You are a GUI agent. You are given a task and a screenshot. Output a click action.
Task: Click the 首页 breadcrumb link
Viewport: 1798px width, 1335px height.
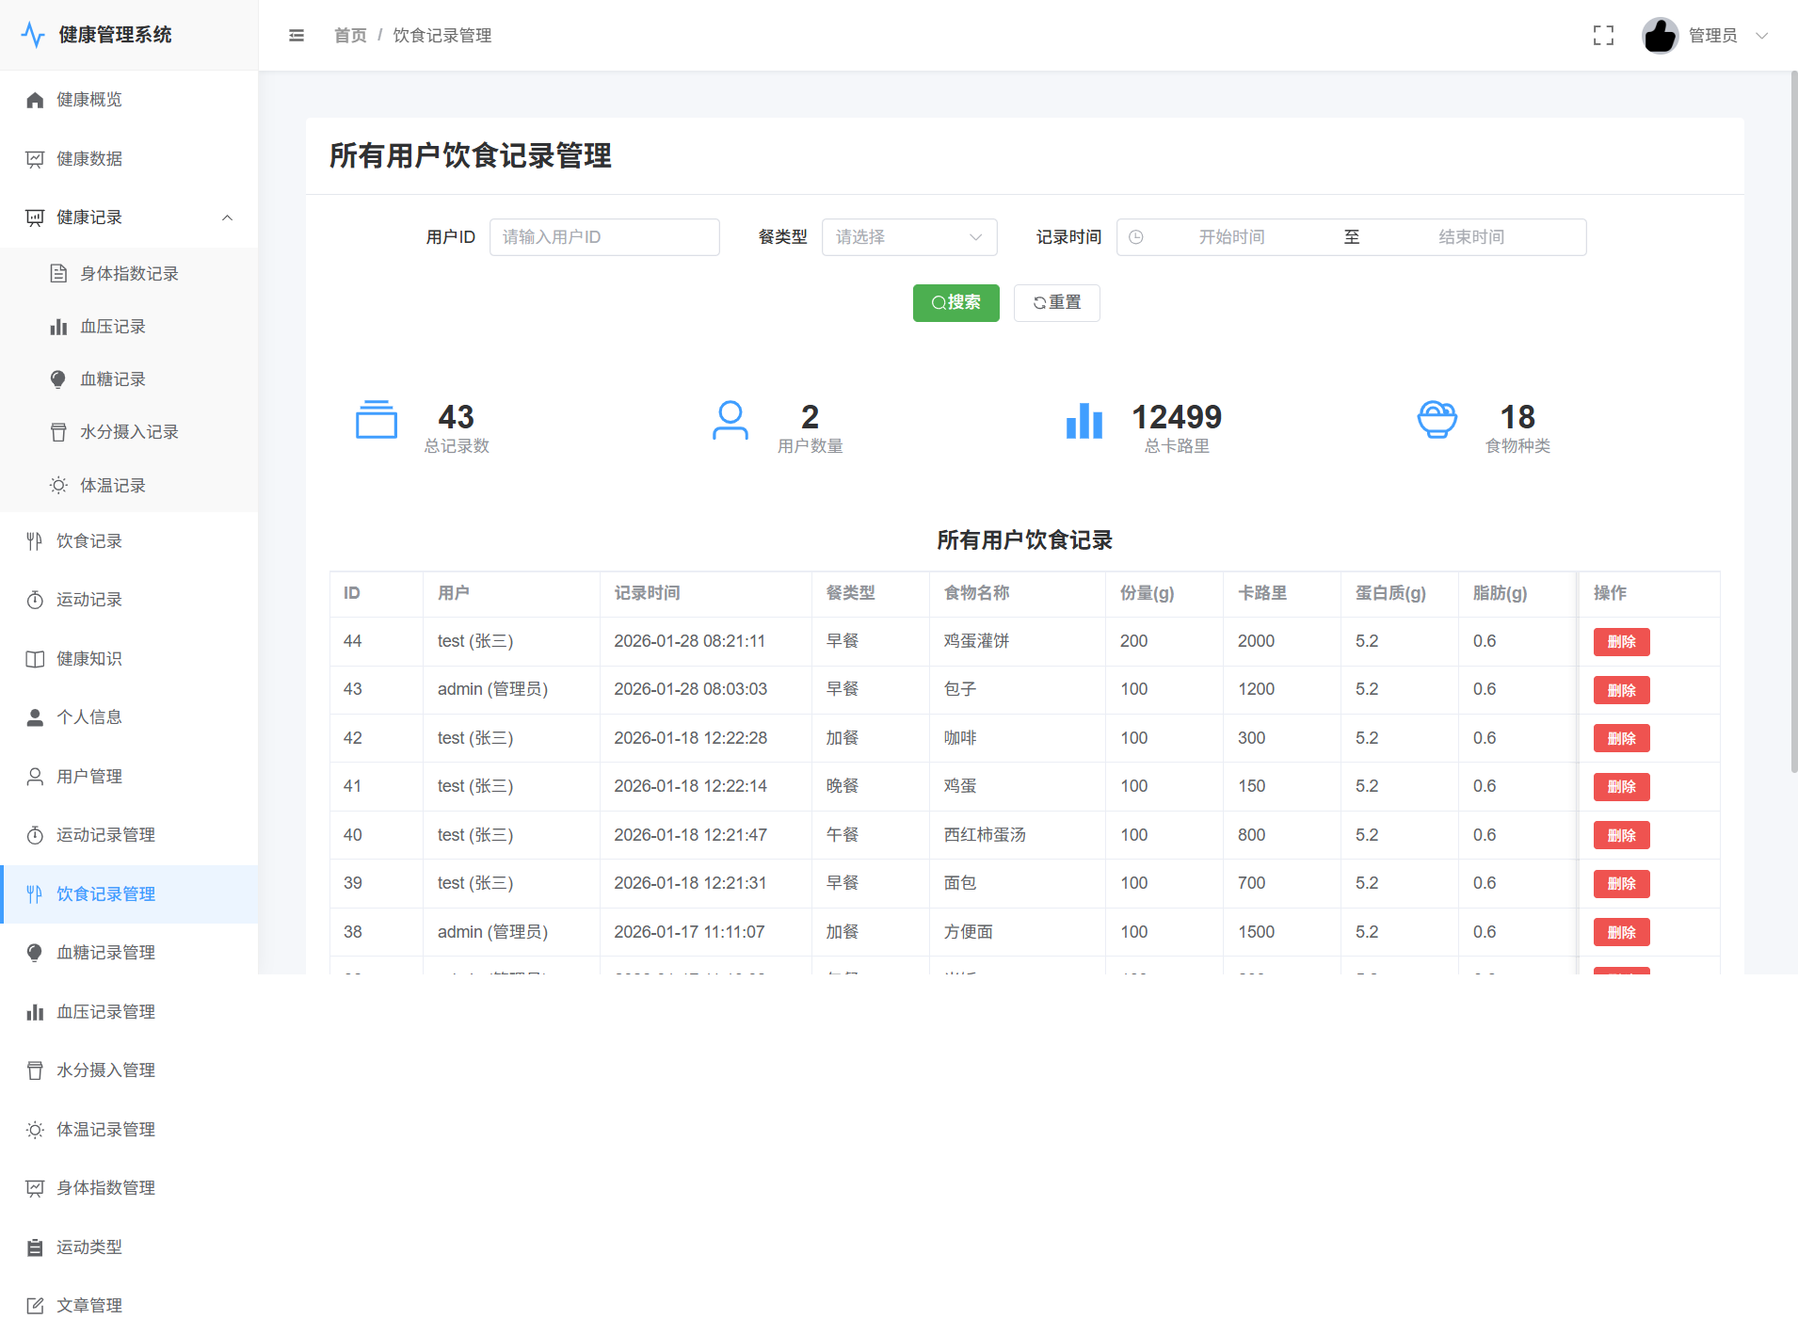[x=350, y=36]
